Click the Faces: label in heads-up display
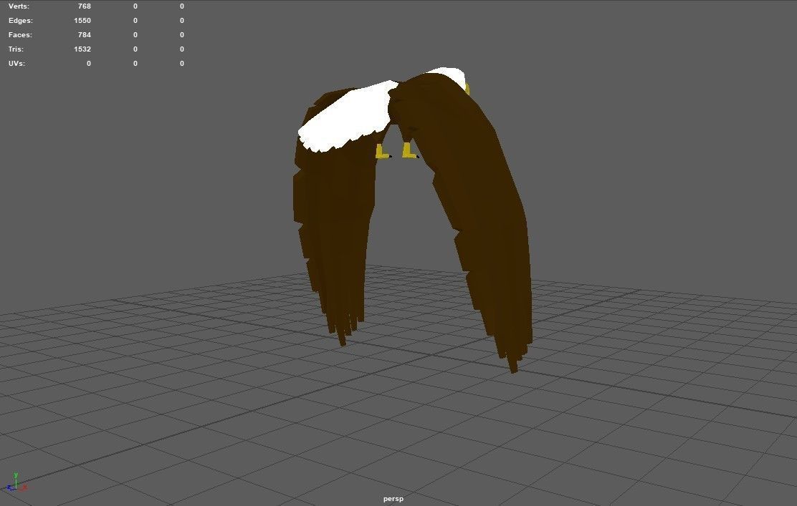The image size is (797, 506). pyautogui.click(x=20, y=34)
